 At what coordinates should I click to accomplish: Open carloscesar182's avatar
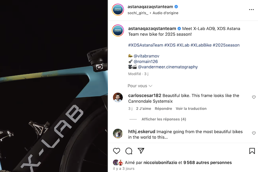[118, 97]
